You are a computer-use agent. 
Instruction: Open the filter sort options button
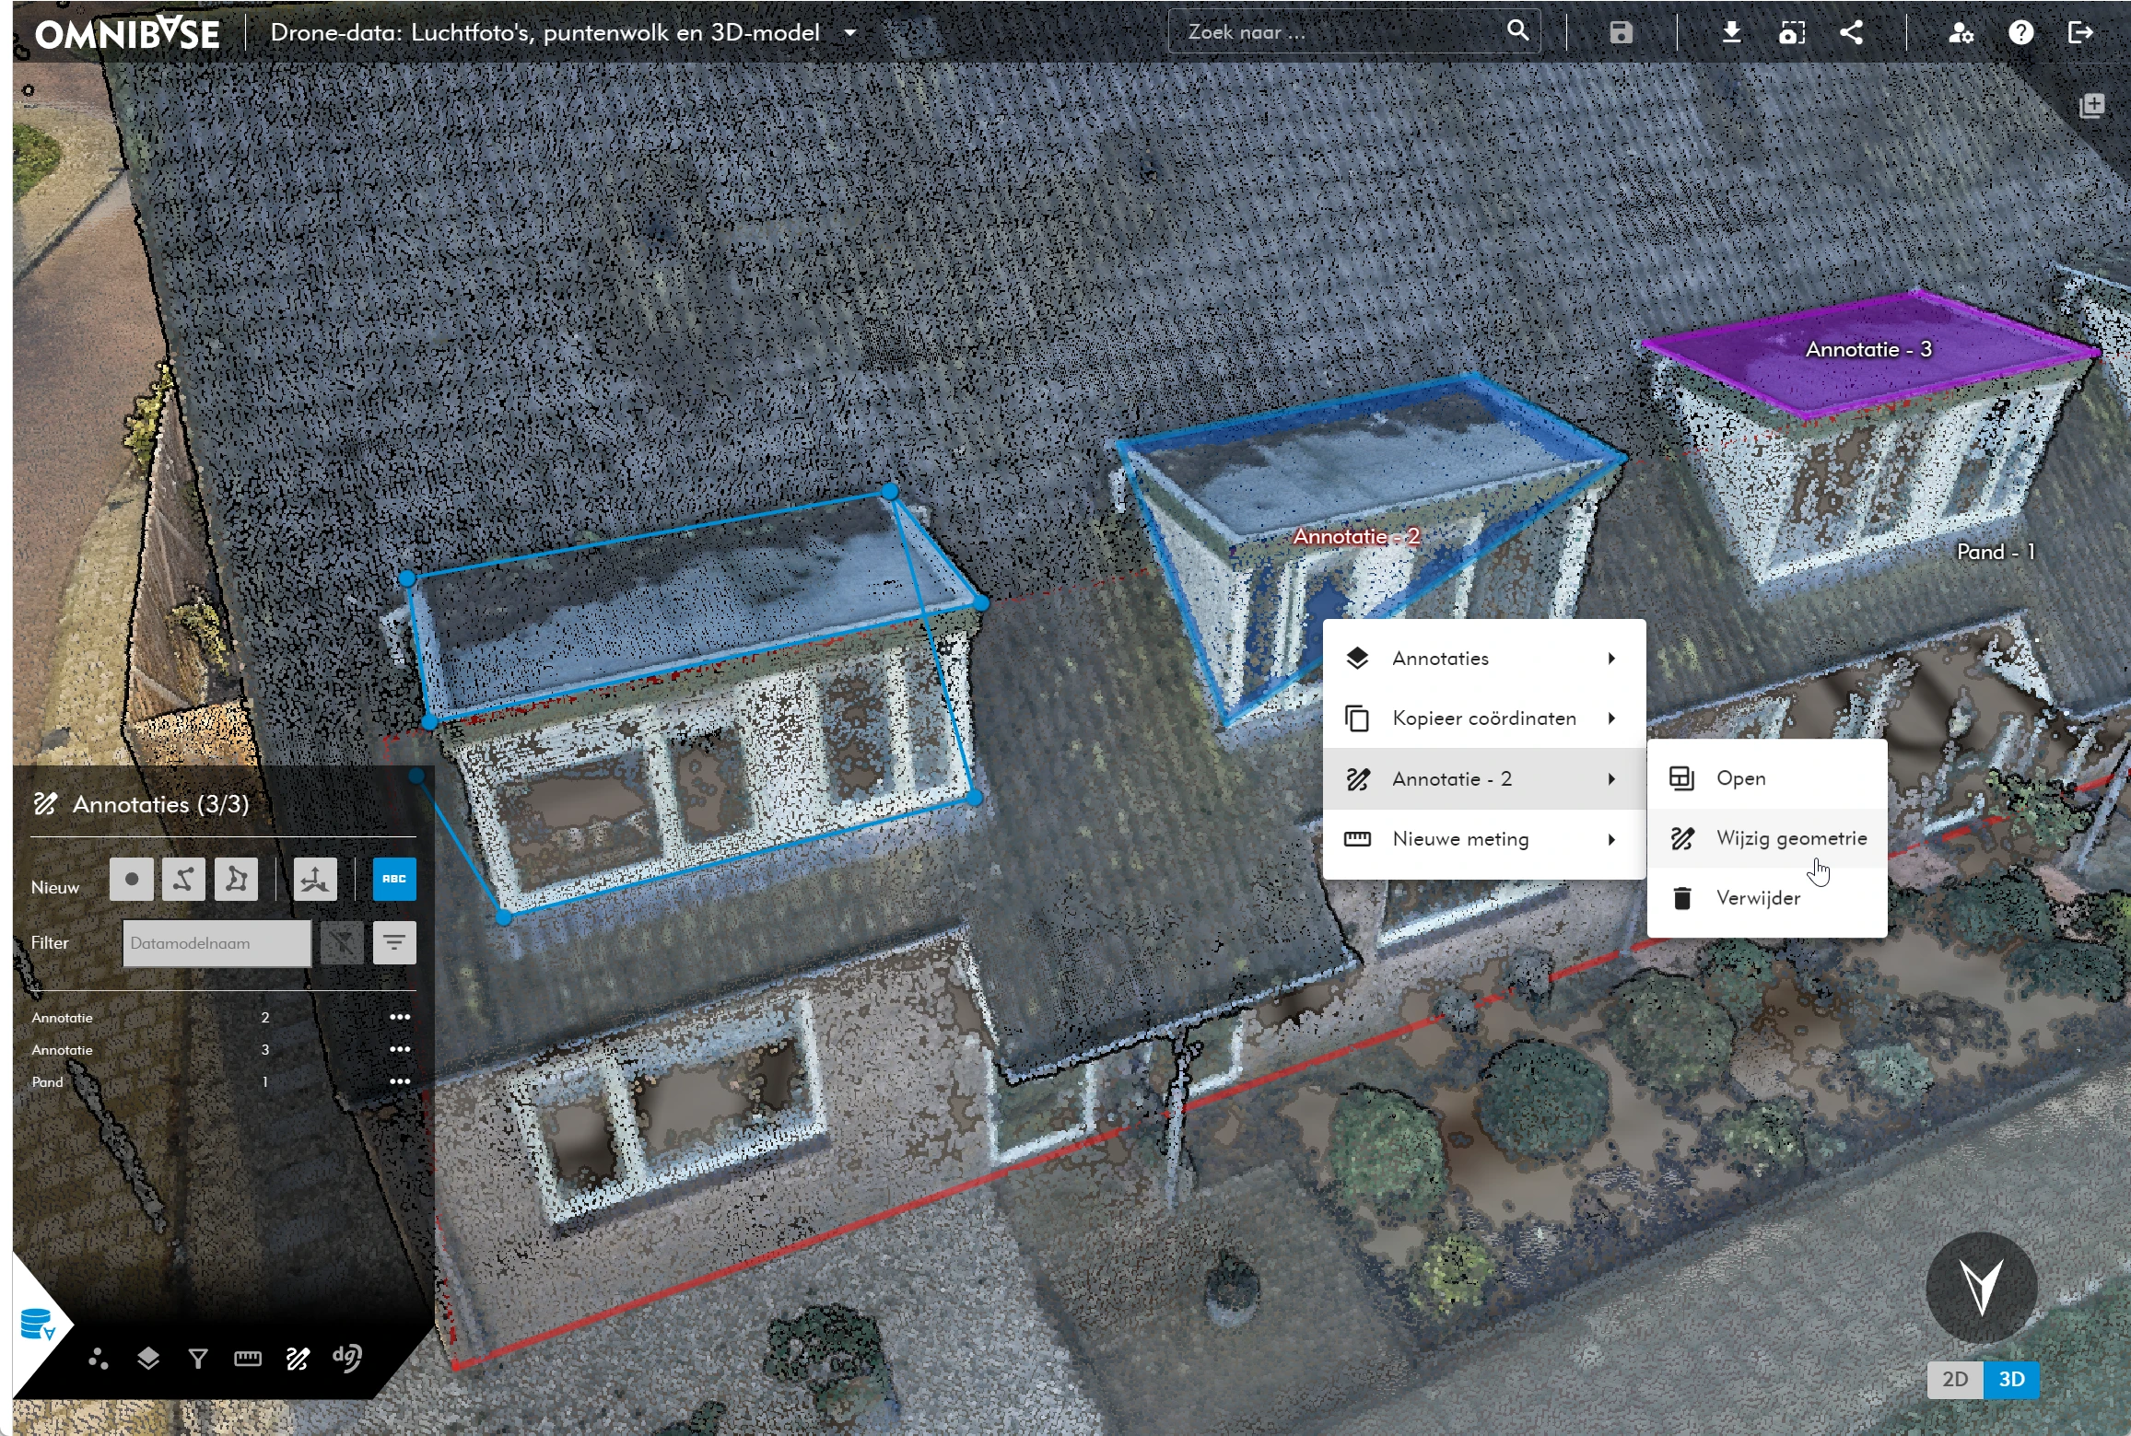[394, 942]
